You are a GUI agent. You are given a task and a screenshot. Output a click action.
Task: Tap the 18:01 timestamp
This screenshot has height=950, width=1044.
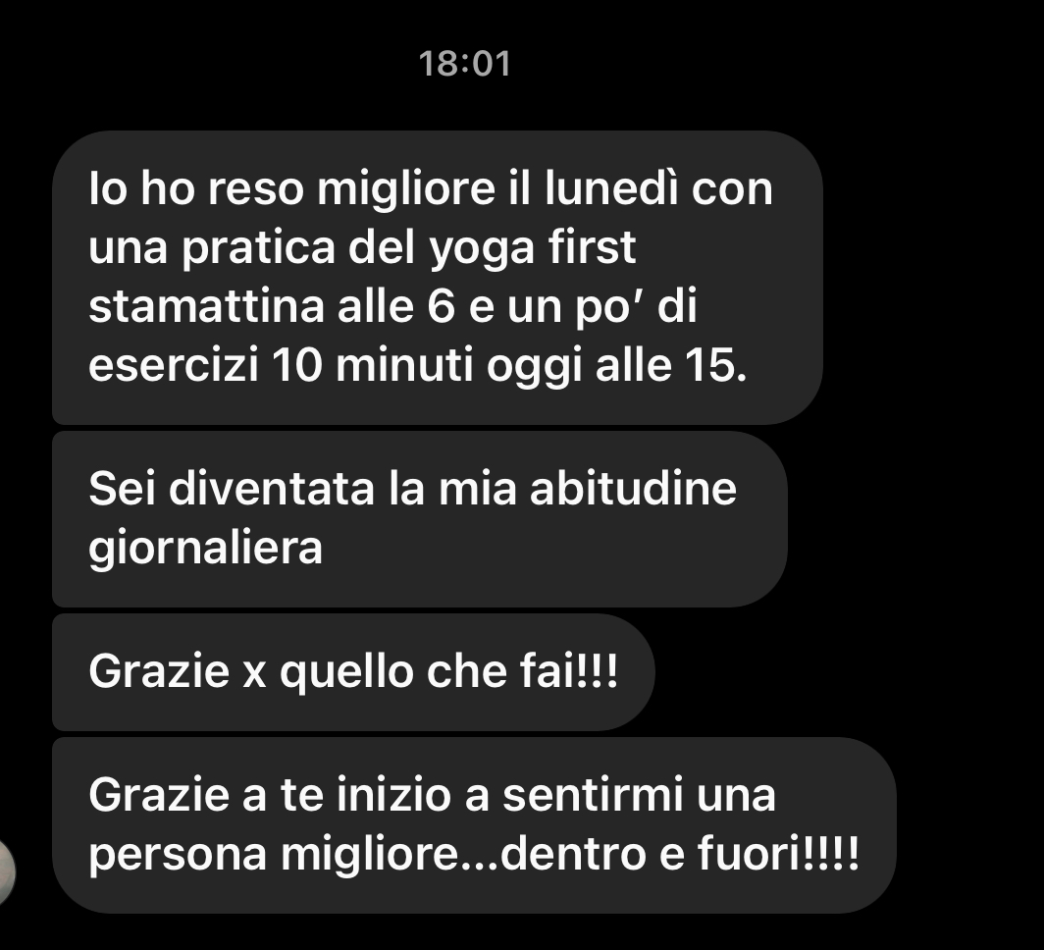[x=465, y=64]
